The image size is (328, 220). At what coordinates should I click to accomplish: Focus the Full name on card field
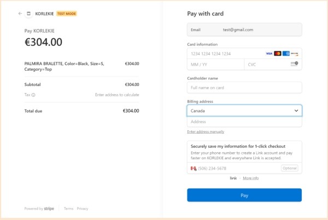pos(244,88)
